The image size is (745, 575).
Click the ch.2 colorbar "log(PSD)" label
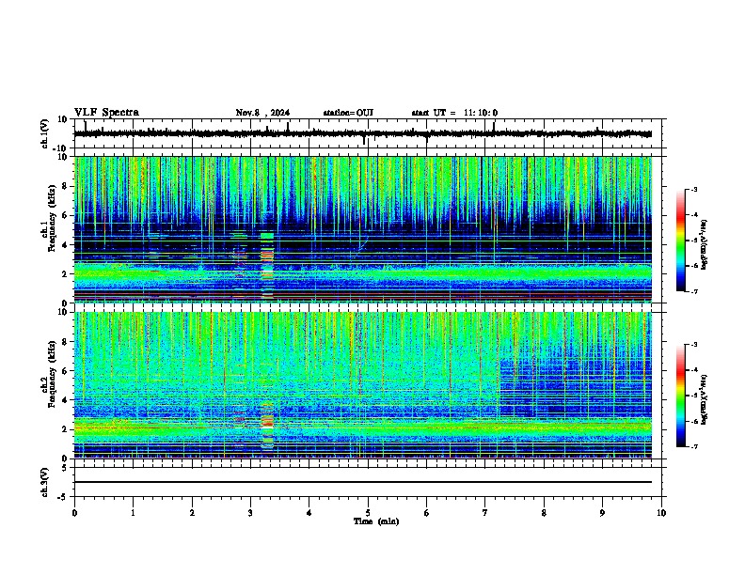[705, 399]
